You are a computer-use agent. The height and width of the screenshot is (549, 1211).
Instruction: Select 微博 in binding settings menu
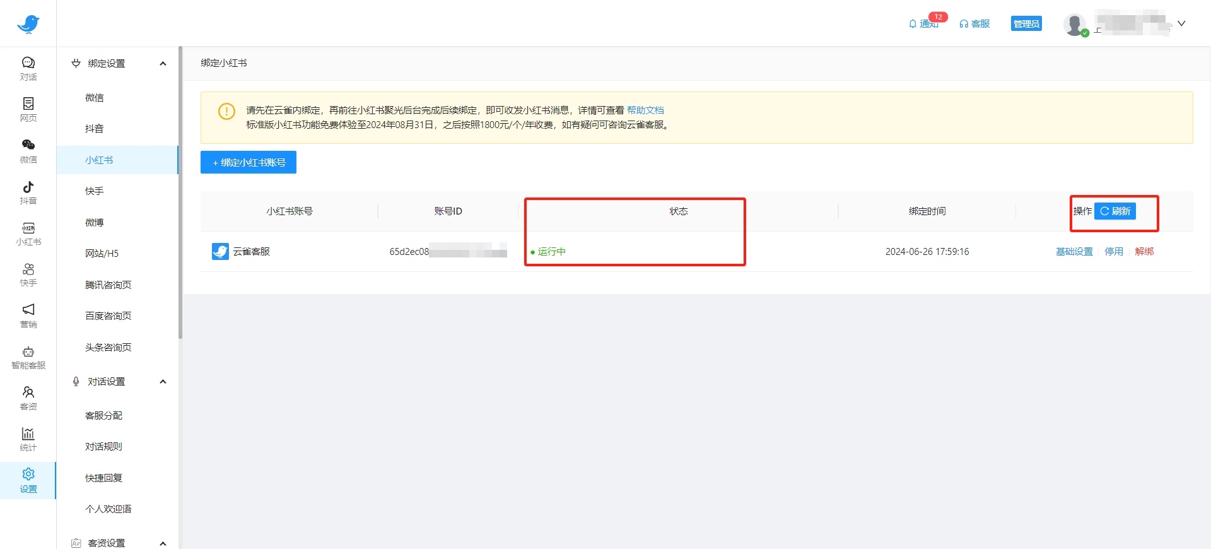[x=95, y=222]
